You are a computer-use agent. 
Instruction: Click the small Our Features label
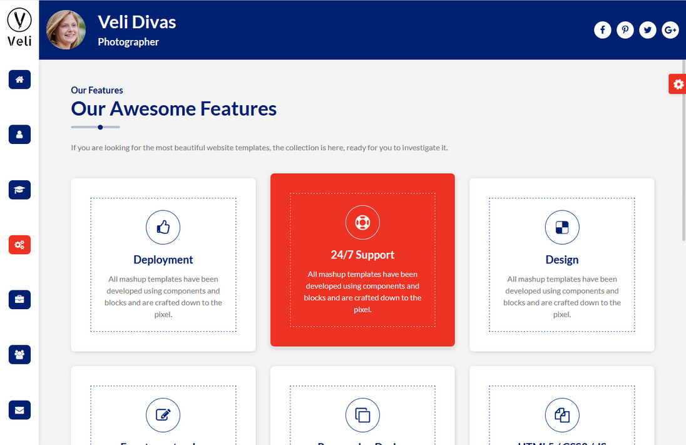(x=96, y=90)
